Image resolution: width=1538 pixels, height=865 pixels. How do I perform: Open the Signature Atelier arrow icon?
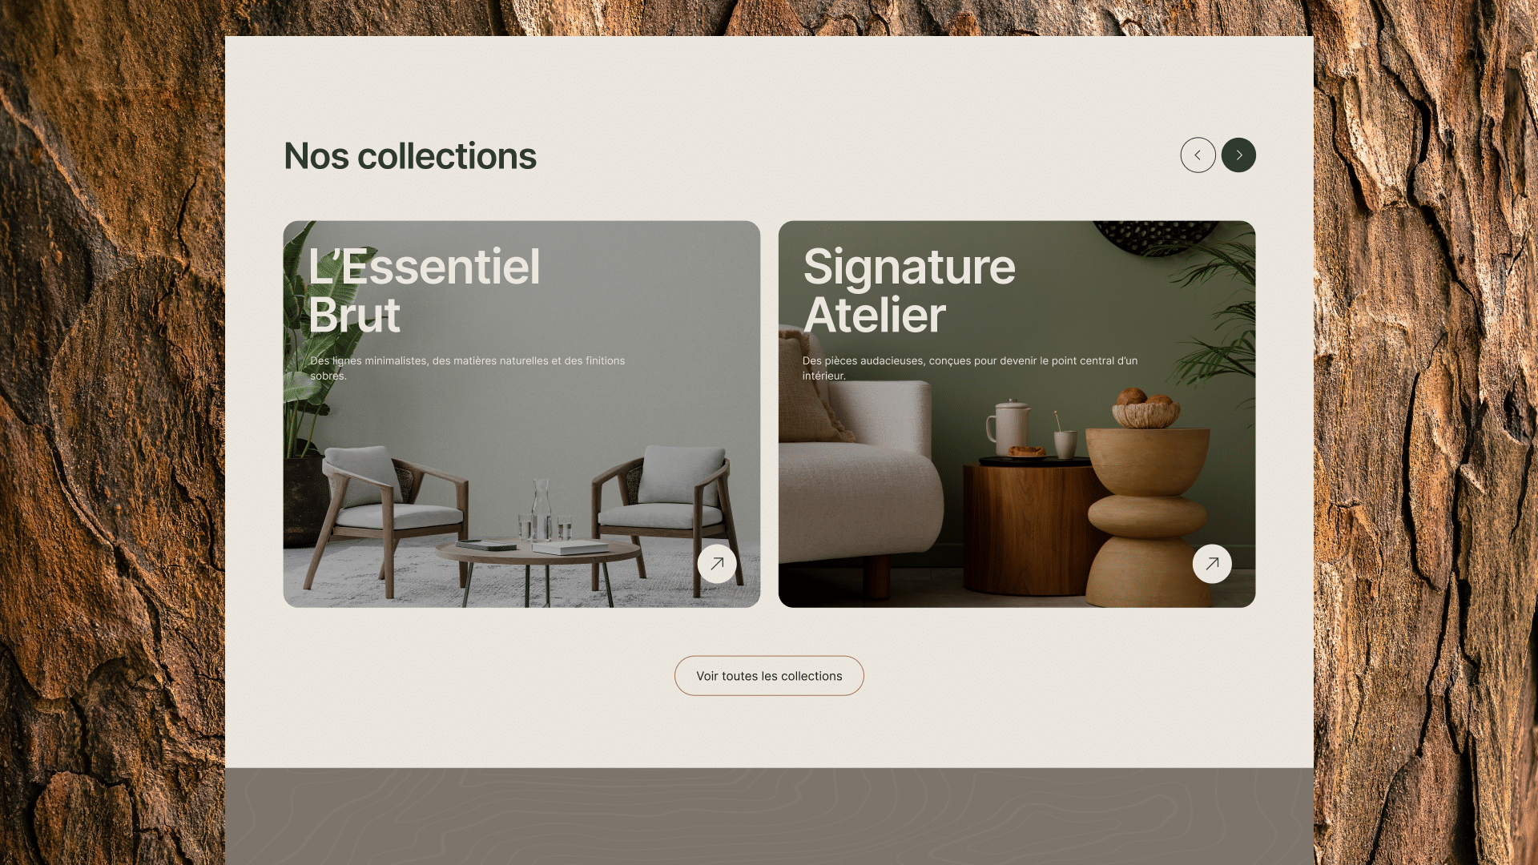(x=1212, y=564)
